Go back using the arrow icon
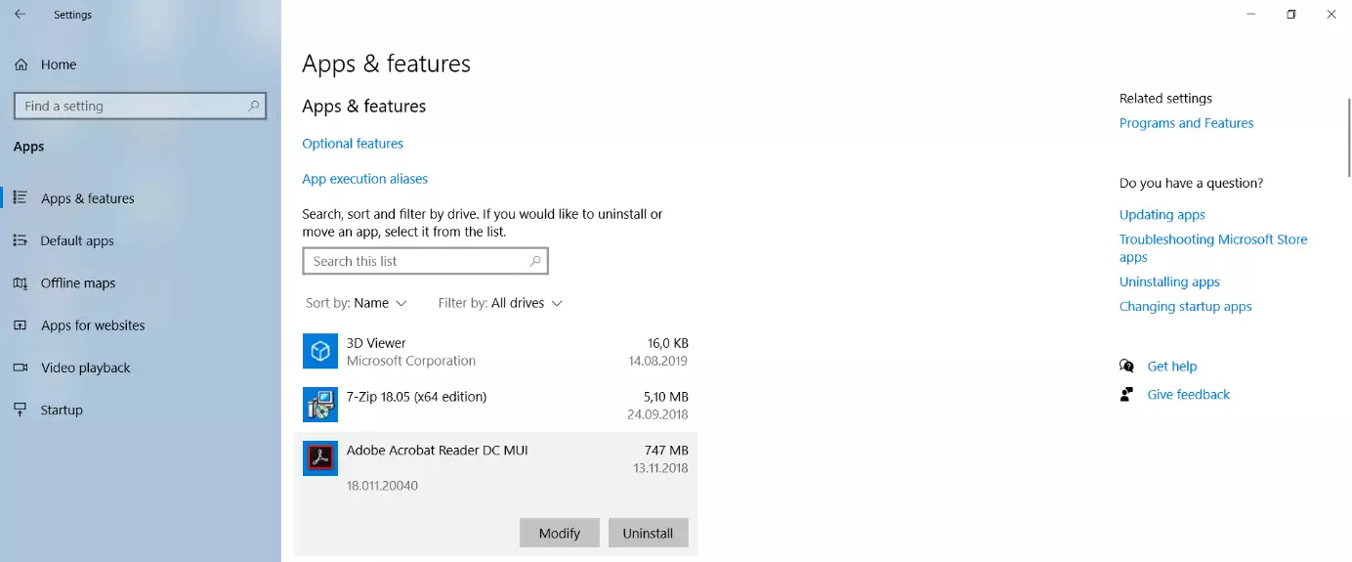 click(20, 15)
